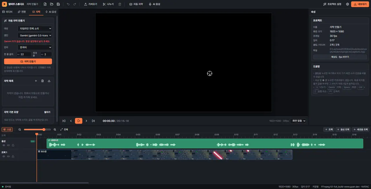This screenshot has height=189, width=371.
Task: Toggle visibility of 트랙 1
Action: (4, 156)
